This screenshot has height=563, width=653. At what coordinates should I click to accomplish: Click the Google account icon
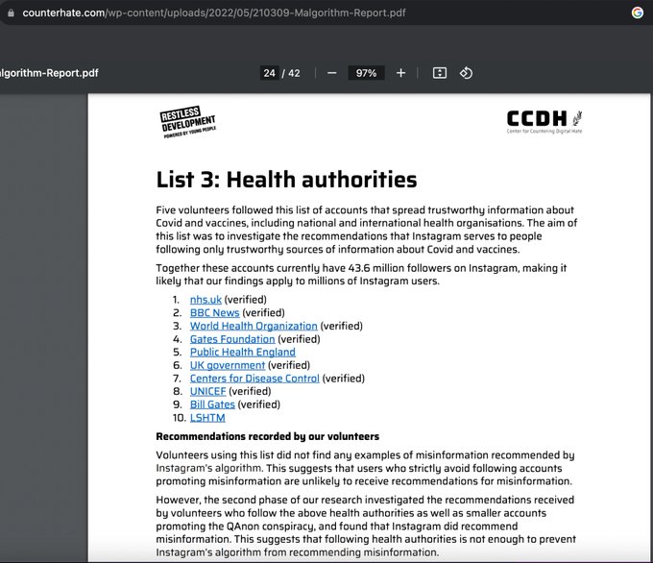point(638,12)
